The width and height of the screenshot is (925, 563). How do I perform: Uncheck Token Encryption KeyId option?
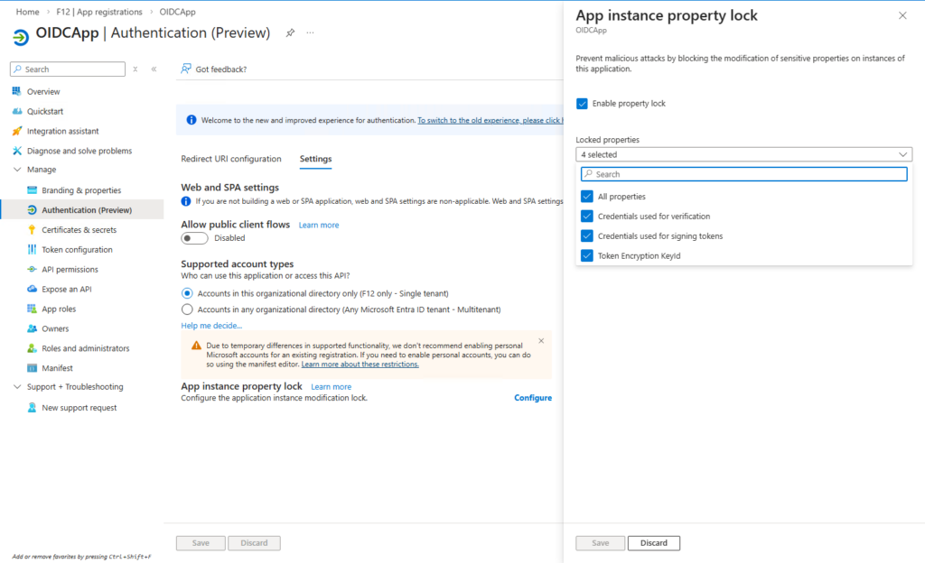click(x=586, y=256)
